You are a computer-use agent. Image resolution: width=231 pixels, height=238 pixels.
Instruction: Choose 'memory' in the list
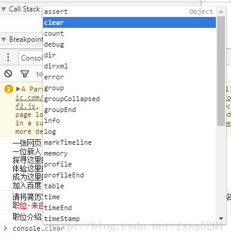pos(129,153)
